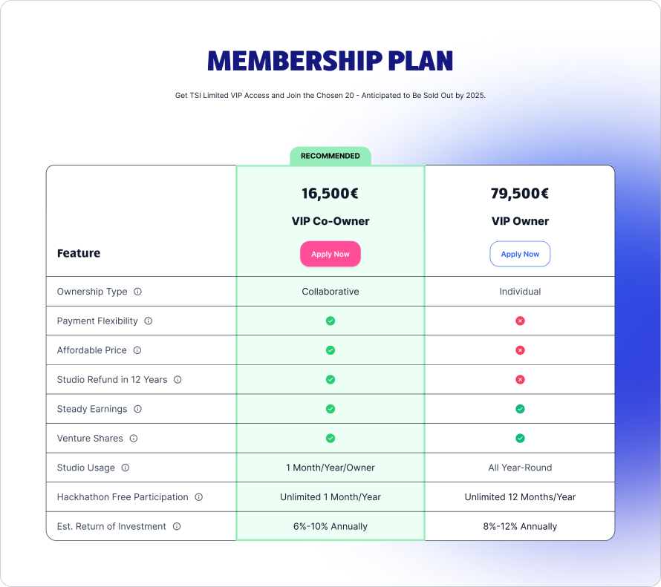Image resolution: width=661 pixels, height=587 pixels.
Task: Select the RECOMMENDED badge tab
Action: click(x=330, y=156)
